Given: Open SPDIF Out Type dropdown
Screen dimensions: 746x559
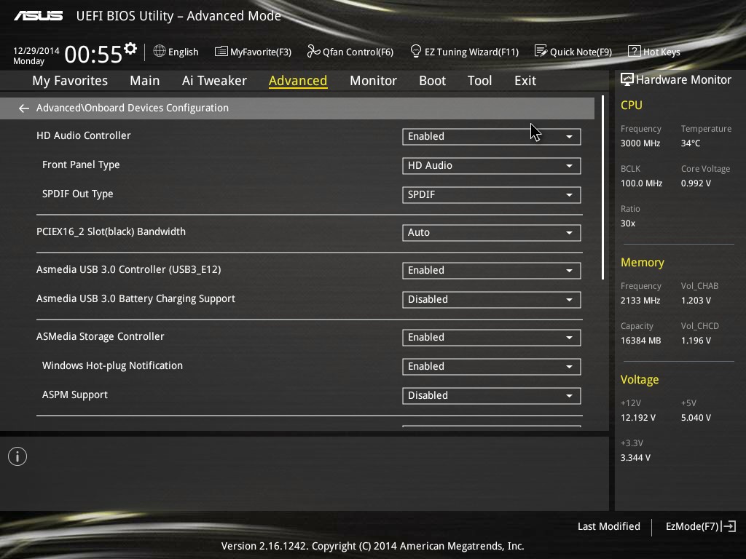Looking at the screenshot, I should point(492,195).
